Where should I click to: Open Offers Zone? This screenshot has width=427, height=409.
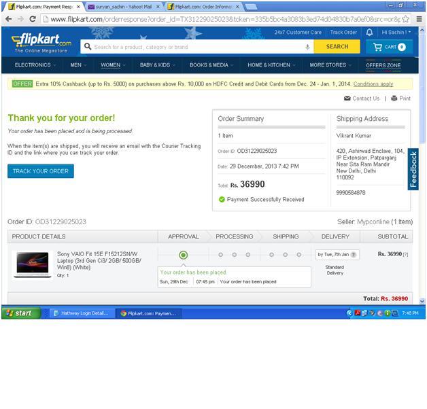383,65
